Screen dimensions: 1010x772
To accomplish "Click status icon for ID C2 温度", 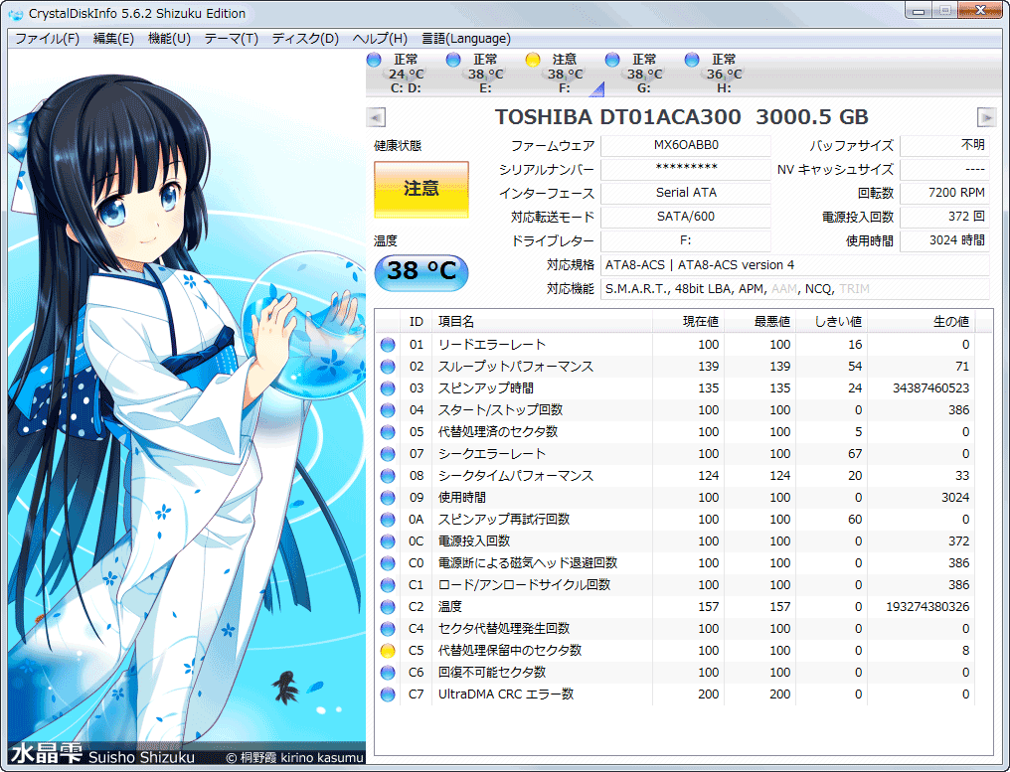I will (388, 607).
